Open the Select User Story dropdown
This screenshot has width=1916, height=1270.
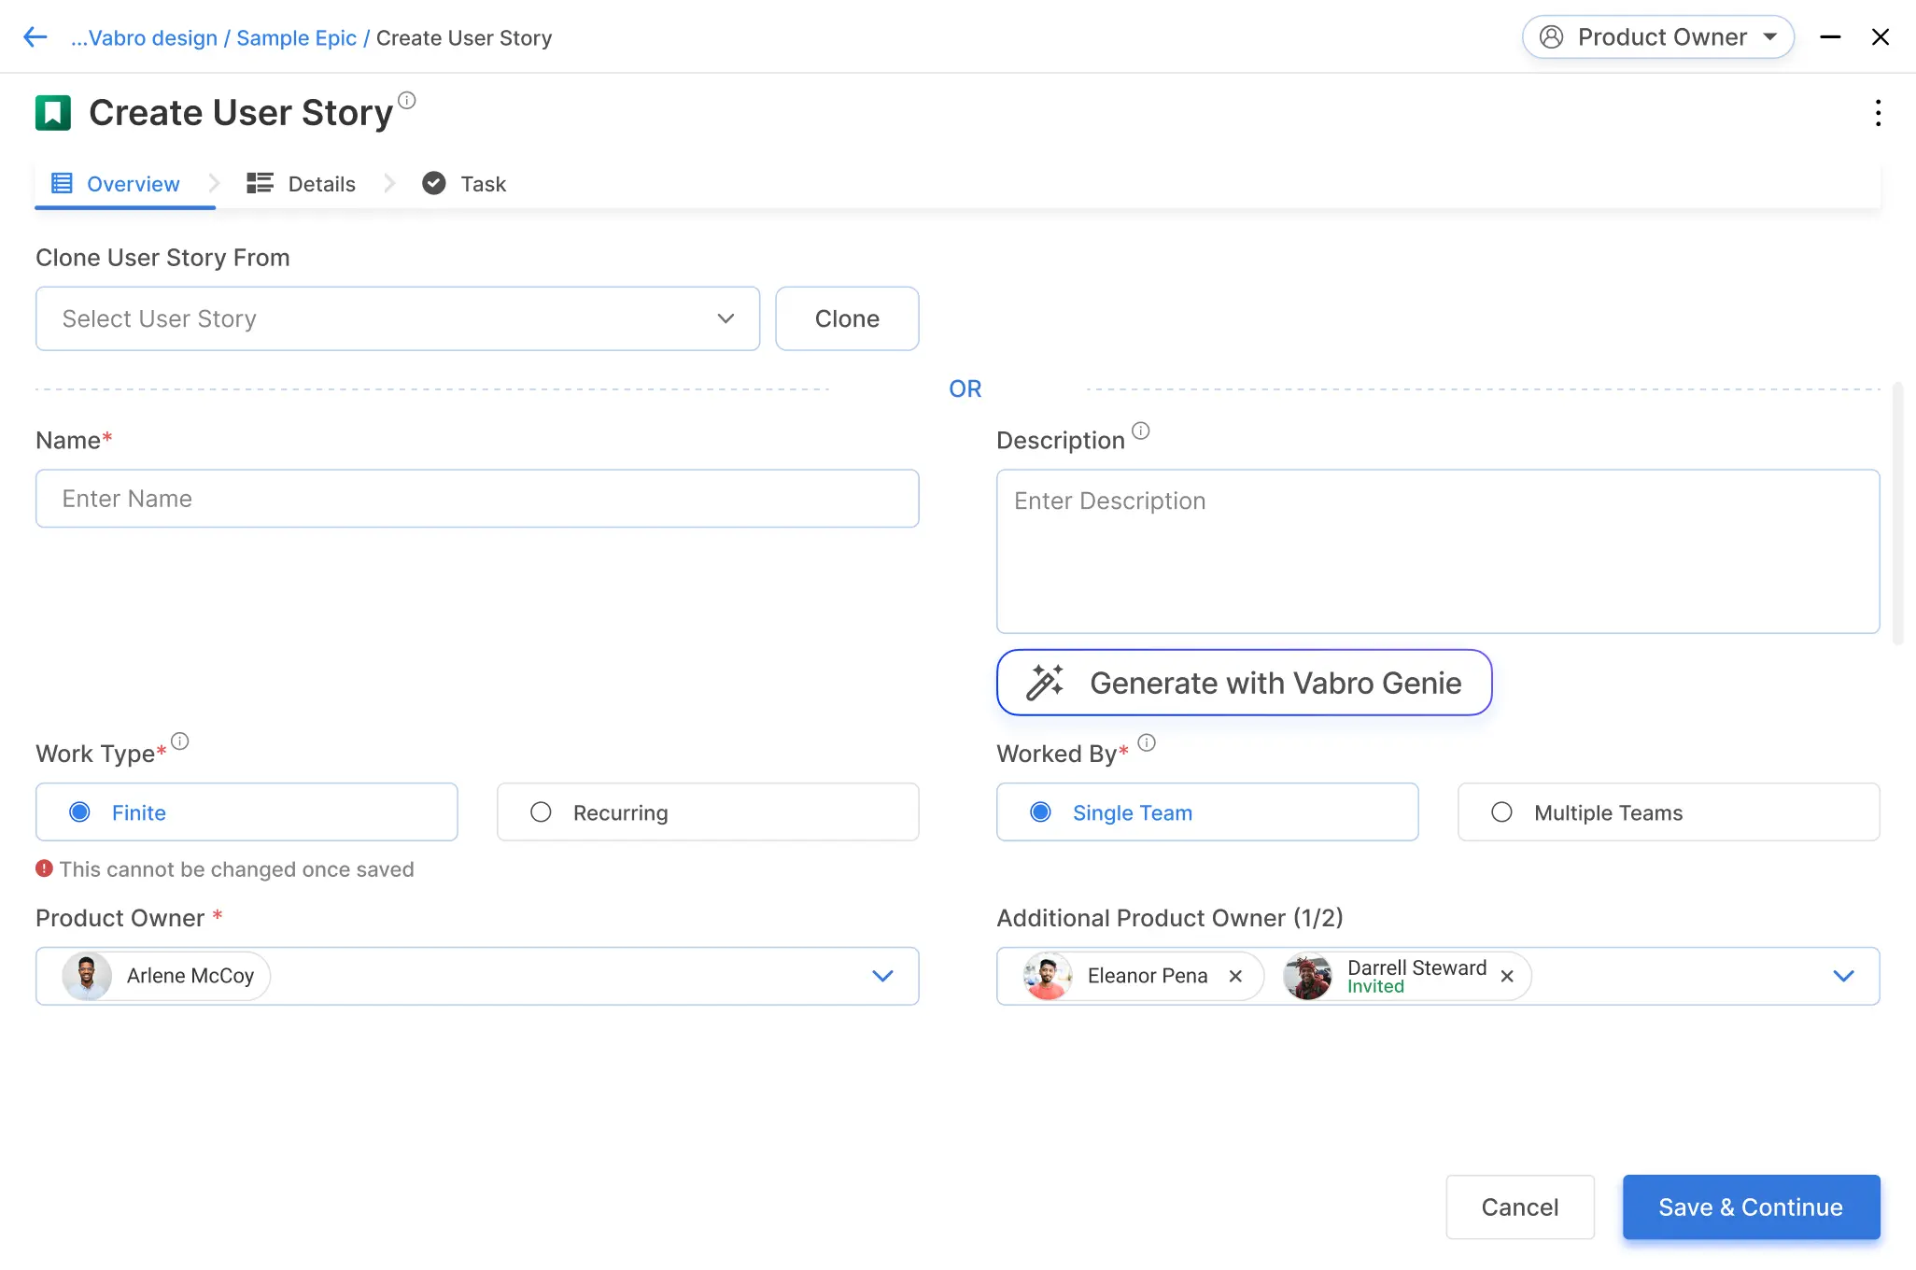pyautogui.click(x=398, y=318)
